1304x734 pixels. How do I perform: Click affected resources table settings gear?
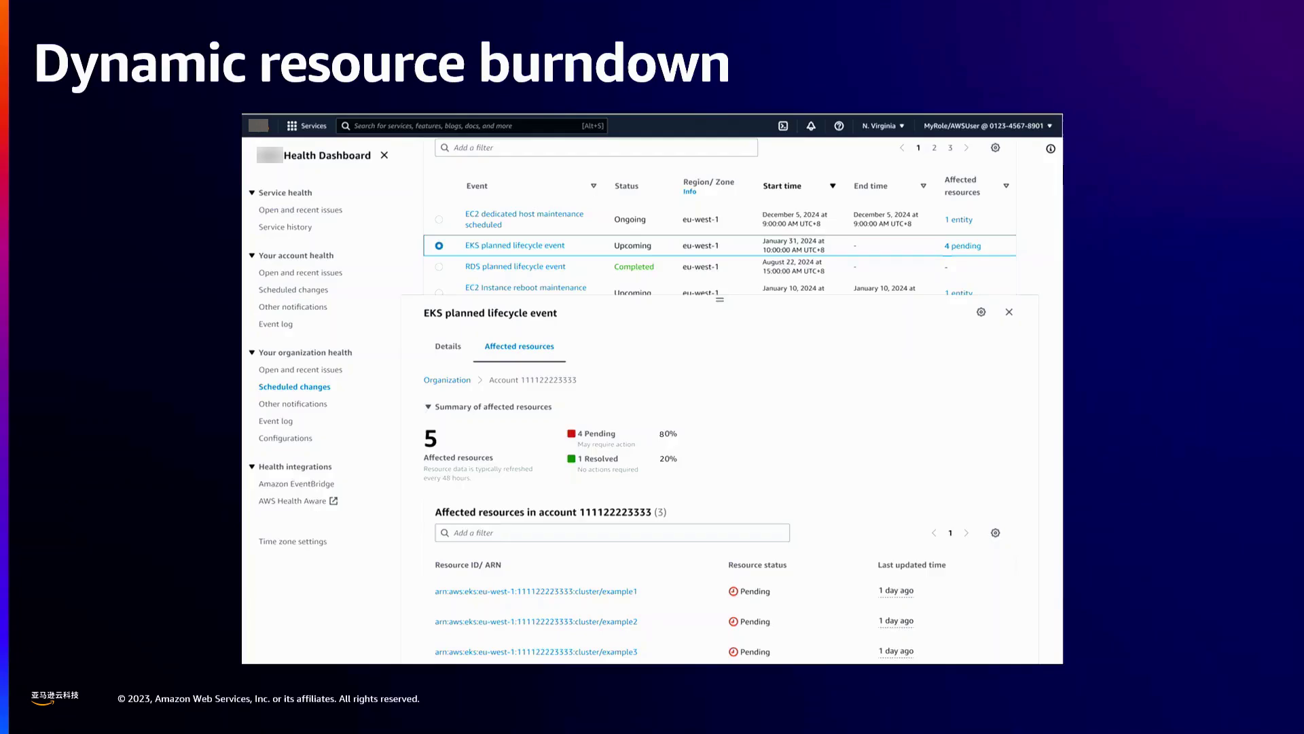995,533
